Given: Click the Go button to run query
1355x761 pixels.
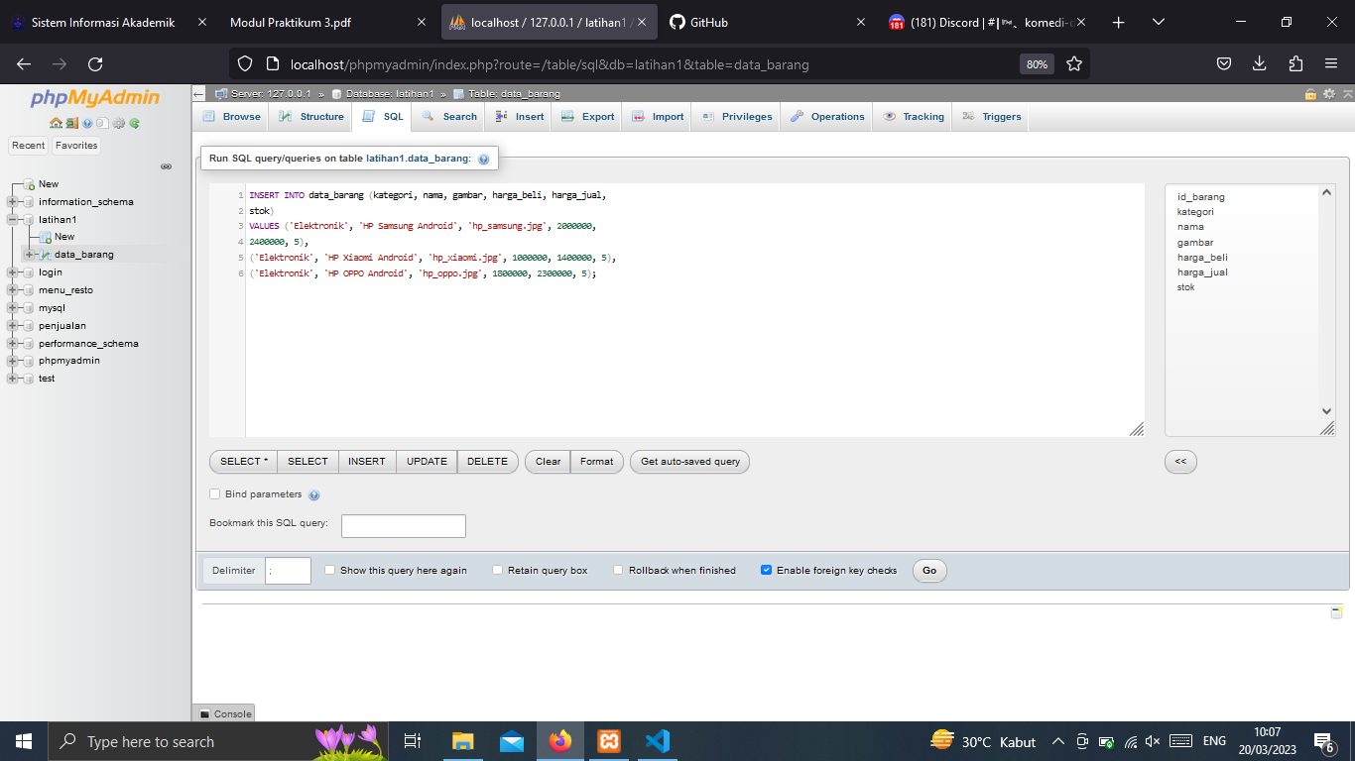Looking at the screenshot, I should (x=928, y=570).
